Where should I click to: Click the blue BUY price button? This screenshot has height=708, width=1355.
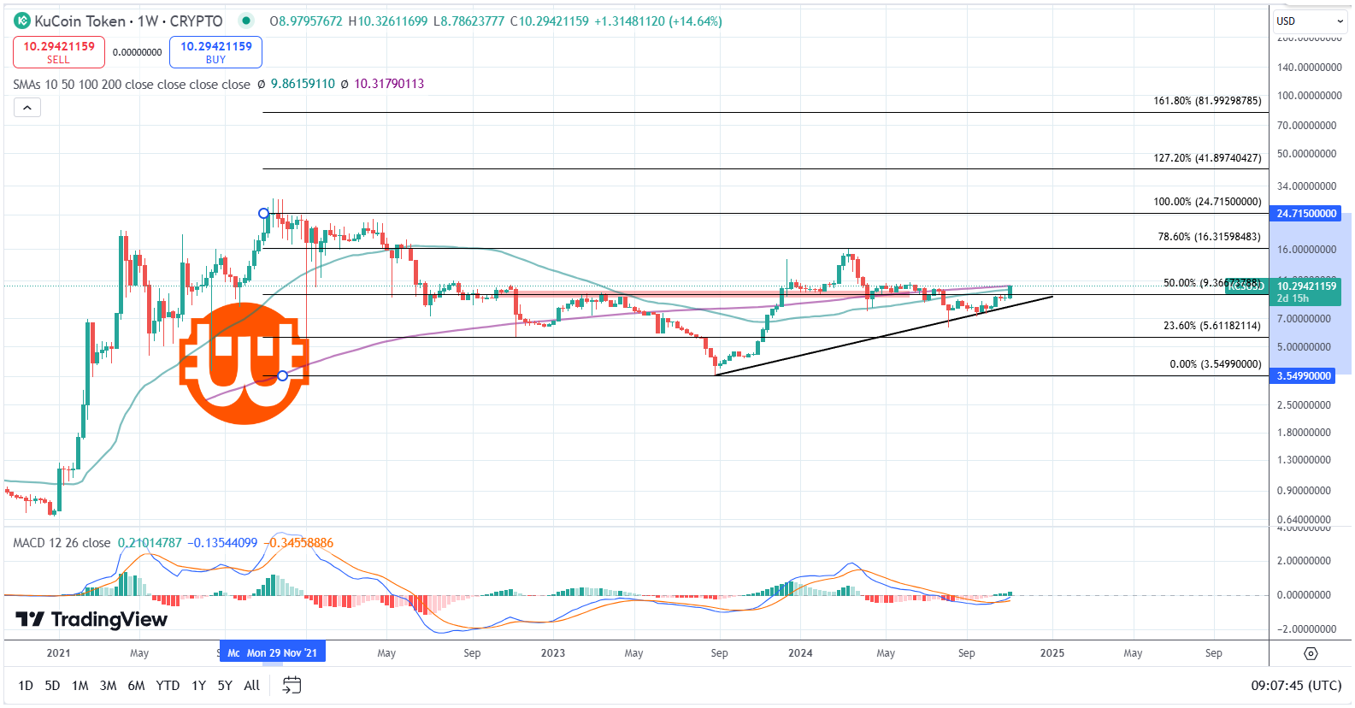215,52
